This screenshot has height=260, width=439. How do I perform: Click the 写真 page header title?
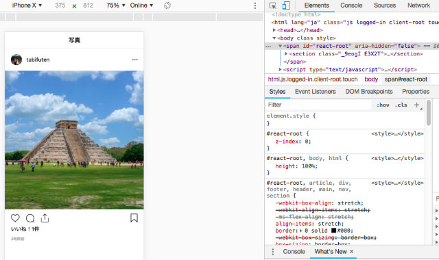pyautogui.click(x=74, y=40)
